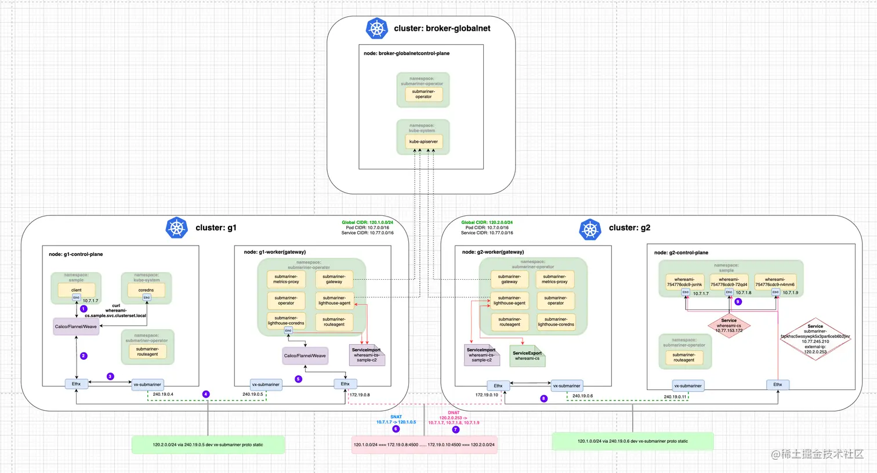Click the submariner-lighthouse-agent box in cluster g2
The height and width of the screenshot is (473, 877).
click(509, 301)
